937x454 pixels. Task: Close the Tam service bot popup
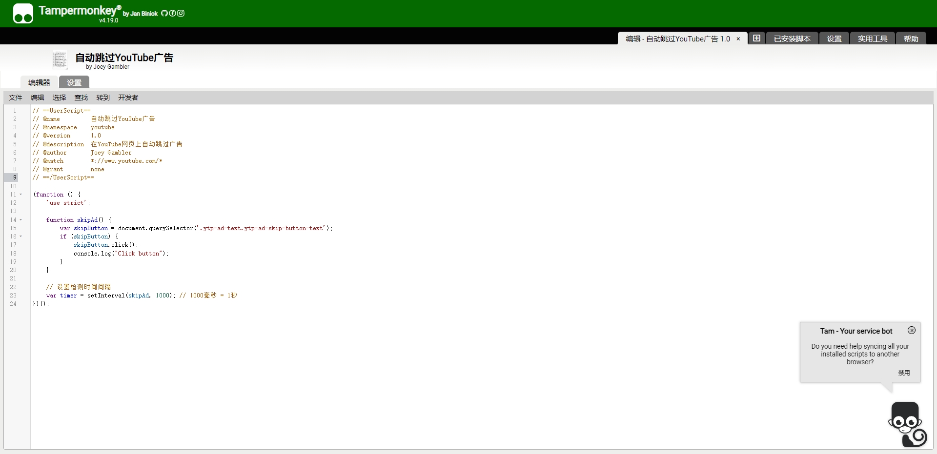coord(912,330)
